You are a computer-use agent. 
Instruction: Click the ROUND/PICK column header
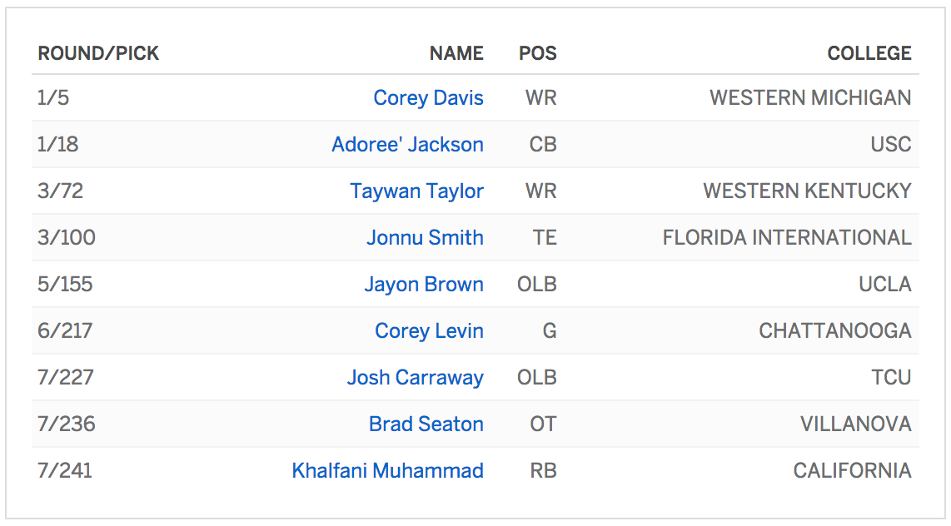click(x=98, y=54)
